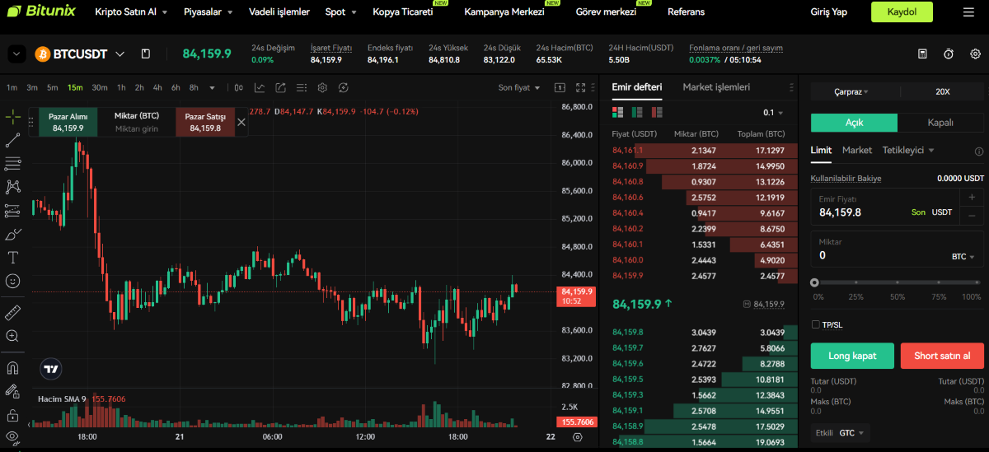This screenshot has width=989, height=452.
Task: Select the brush drawing tool
Action: coord(12,234)
